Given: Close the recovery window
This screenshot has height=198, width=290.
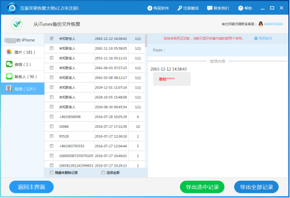Looking at the screenshot, I should point(281,8).
